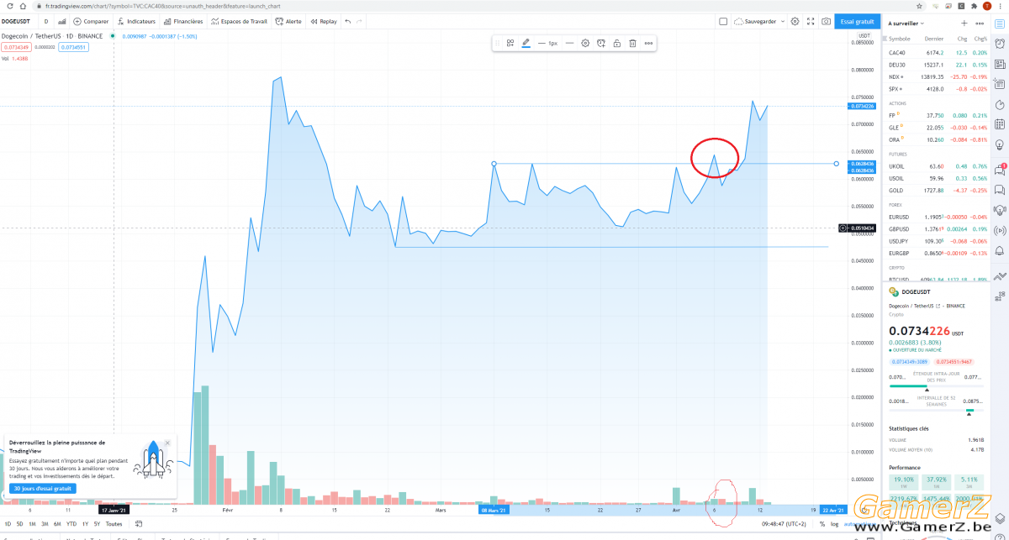This screenshot has width=1009, height=540.
Task: Redo the chart action
Action: click(x=360, y=21)
